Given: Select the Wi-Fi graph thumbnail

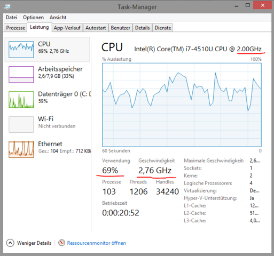Looking at the screenshot, I should [x=21, y=124].
